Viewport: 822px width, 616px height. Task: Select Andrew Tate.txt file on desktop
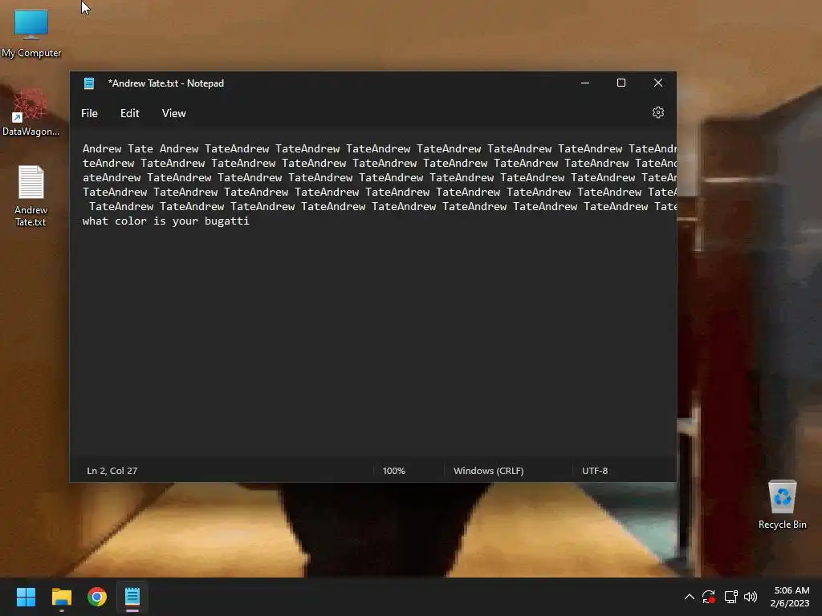(x=31, y=196)
